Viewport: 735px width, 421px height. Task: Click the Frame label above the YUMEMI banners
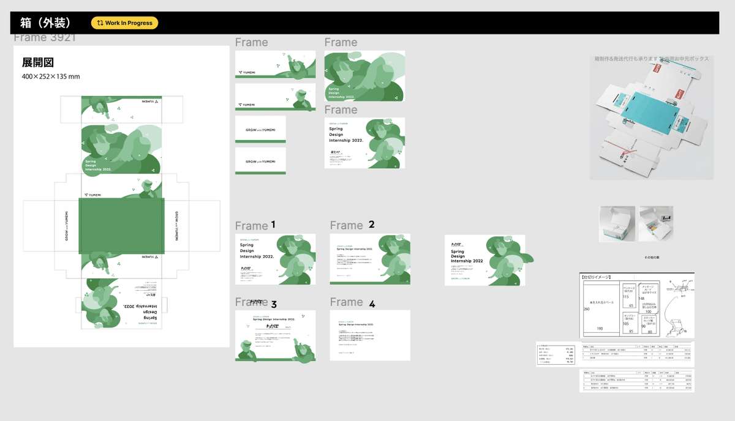pos(252,42)
